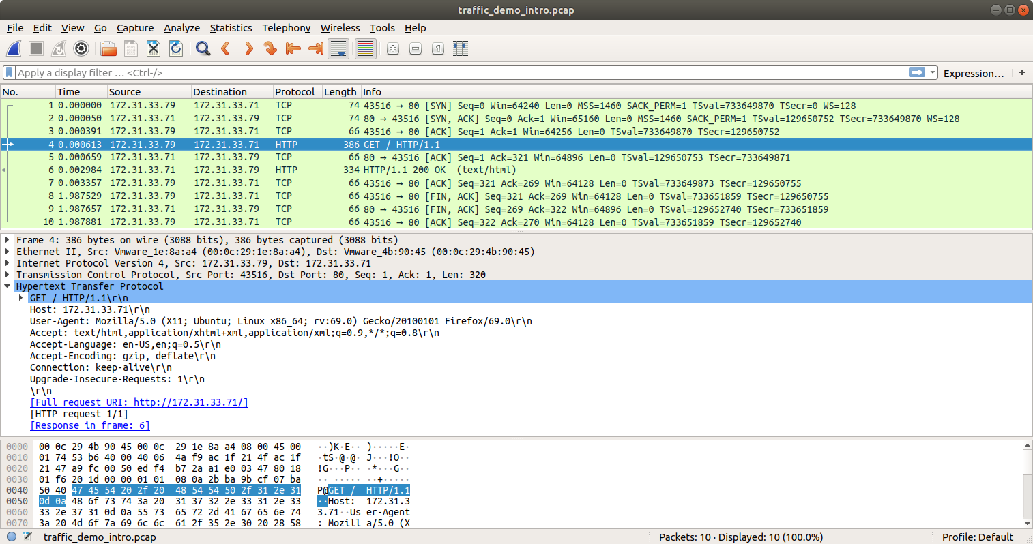Click the gray stop capture square
Image resolution: width=1033 pixels, height=544 pixels.
(36, 48)
